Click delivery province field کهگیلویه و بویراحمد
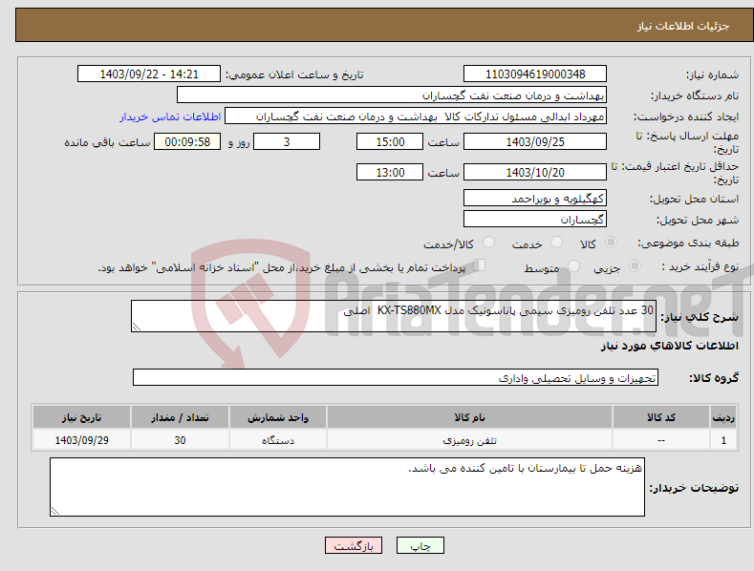This screenshot has width=754, height=571. tap(535, 198)
